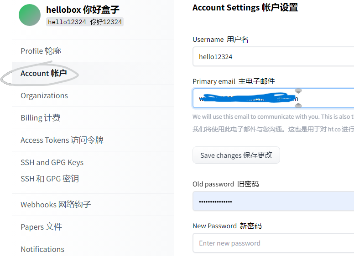
Task: Navigate to SSH and GPG Keys
Action: (52, 170)
